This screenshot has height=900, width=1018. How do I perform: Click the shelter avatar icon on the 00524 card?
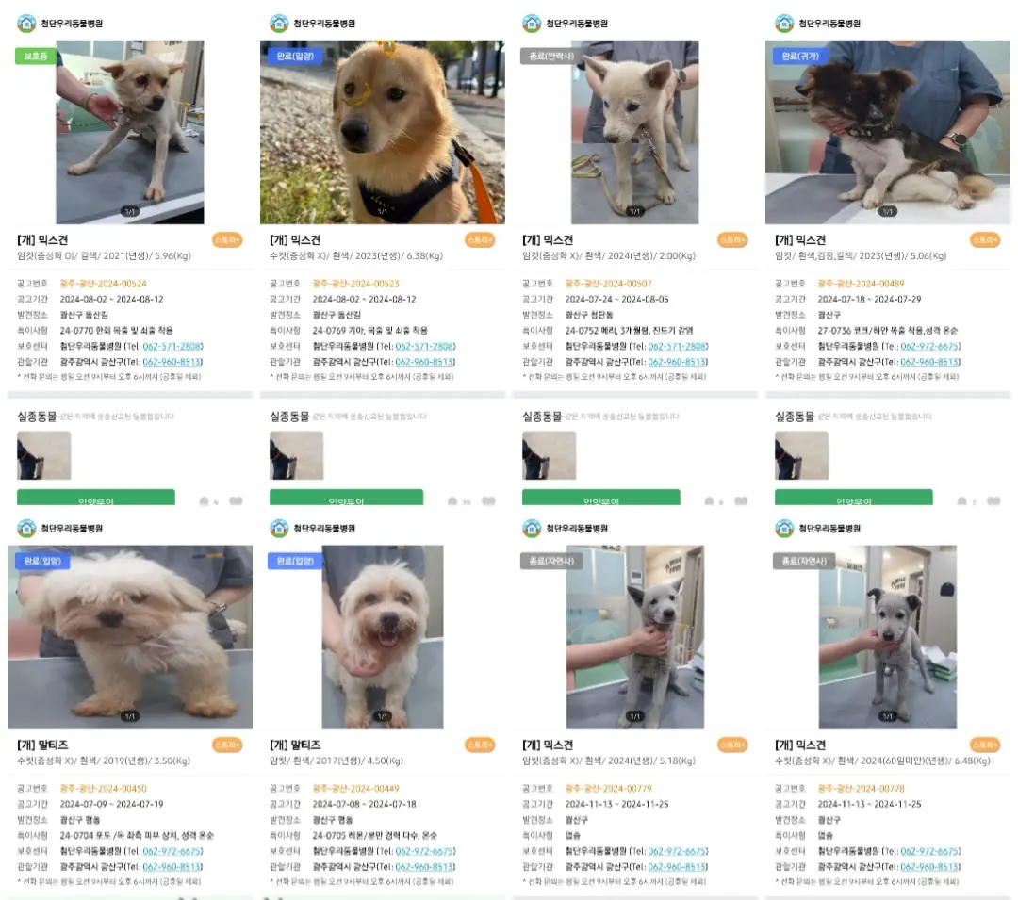(x=26, y=24)
